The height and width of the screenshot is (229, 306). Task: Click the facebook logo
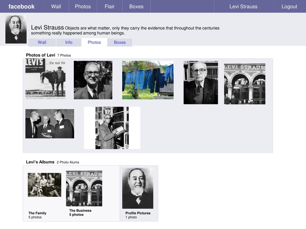pos(22,7)
